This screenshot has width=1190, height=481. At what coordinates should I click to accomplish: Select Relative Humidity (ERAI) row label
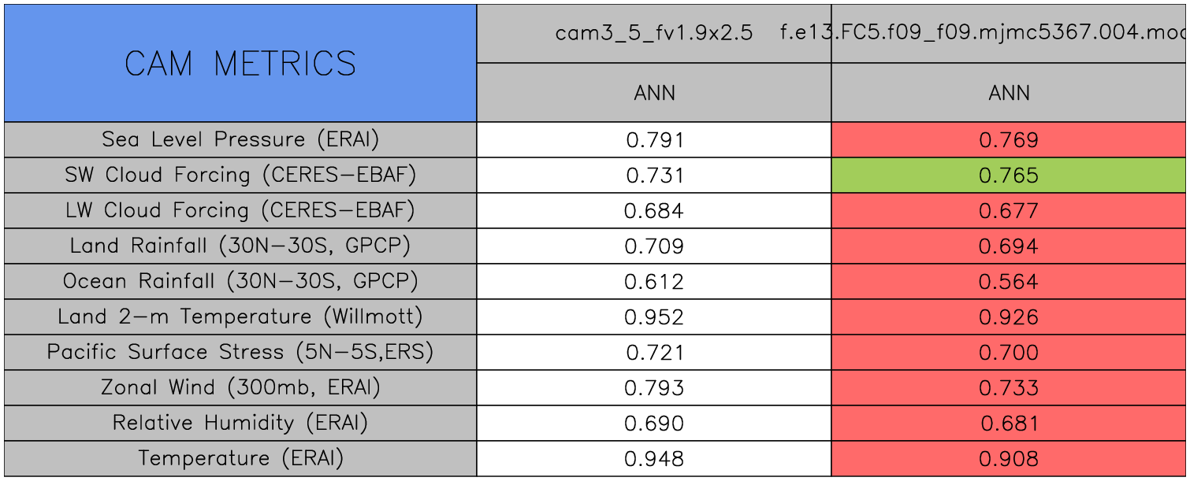(x=240, y=424)
